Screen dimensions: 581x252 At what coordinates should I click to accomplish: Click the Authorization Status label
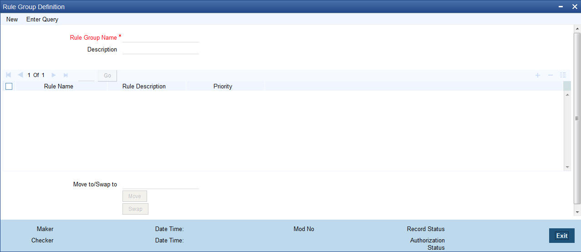point(428,244)
